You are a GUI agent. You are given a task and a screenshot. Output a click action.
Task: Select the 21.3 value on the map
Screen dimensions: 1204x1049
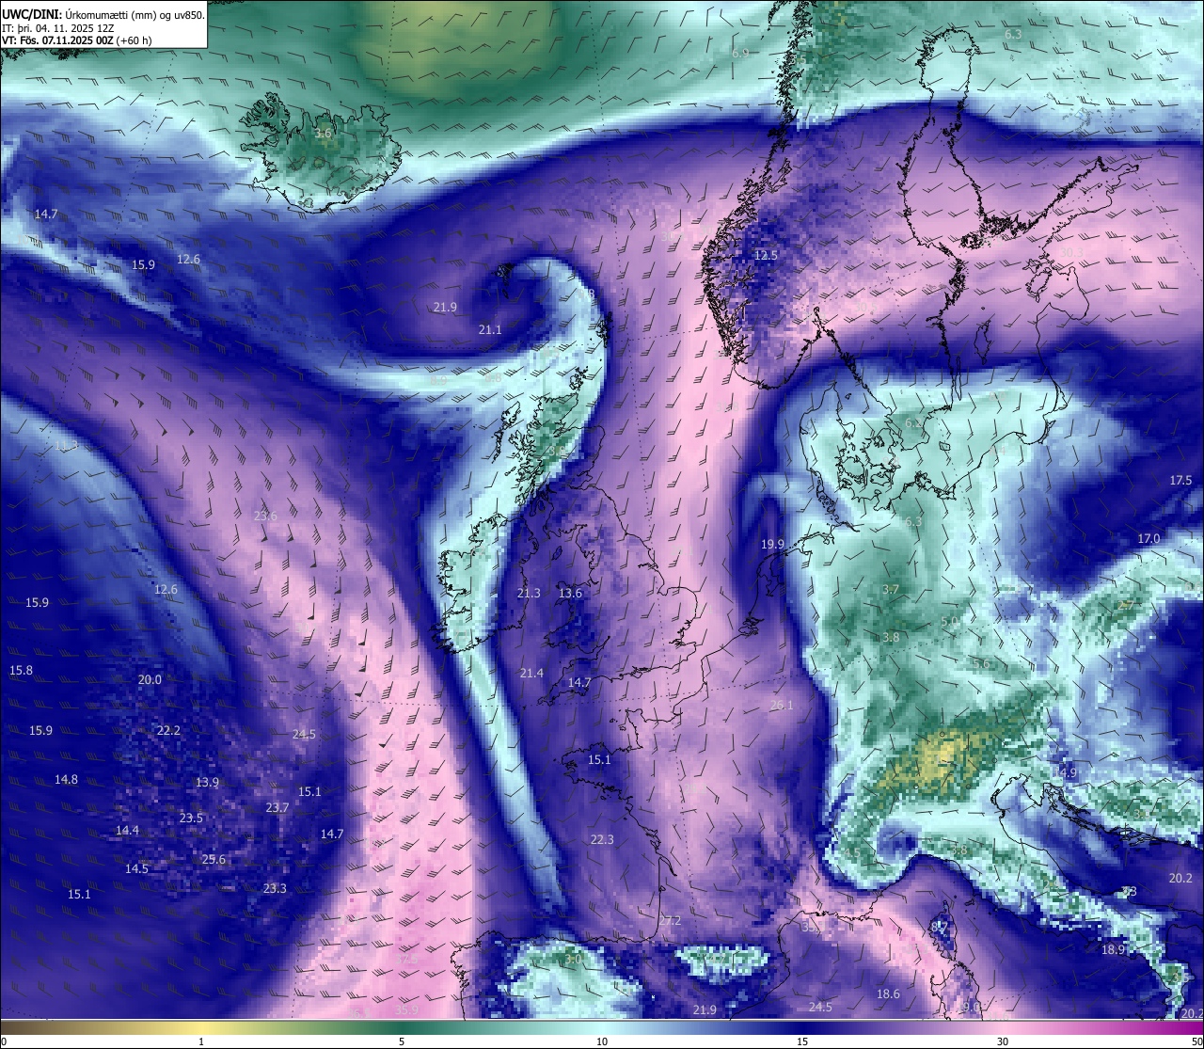point(529,594)
